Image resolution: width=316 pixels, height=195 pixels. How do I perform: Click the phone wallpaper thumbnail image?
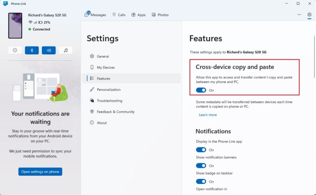pos(15,25)
